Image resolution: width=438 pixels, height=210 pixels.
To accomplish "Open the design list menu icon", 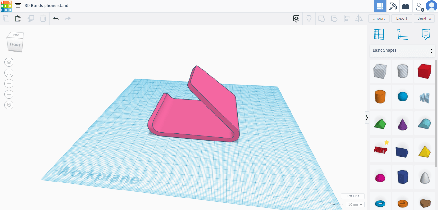I will 18,6.
